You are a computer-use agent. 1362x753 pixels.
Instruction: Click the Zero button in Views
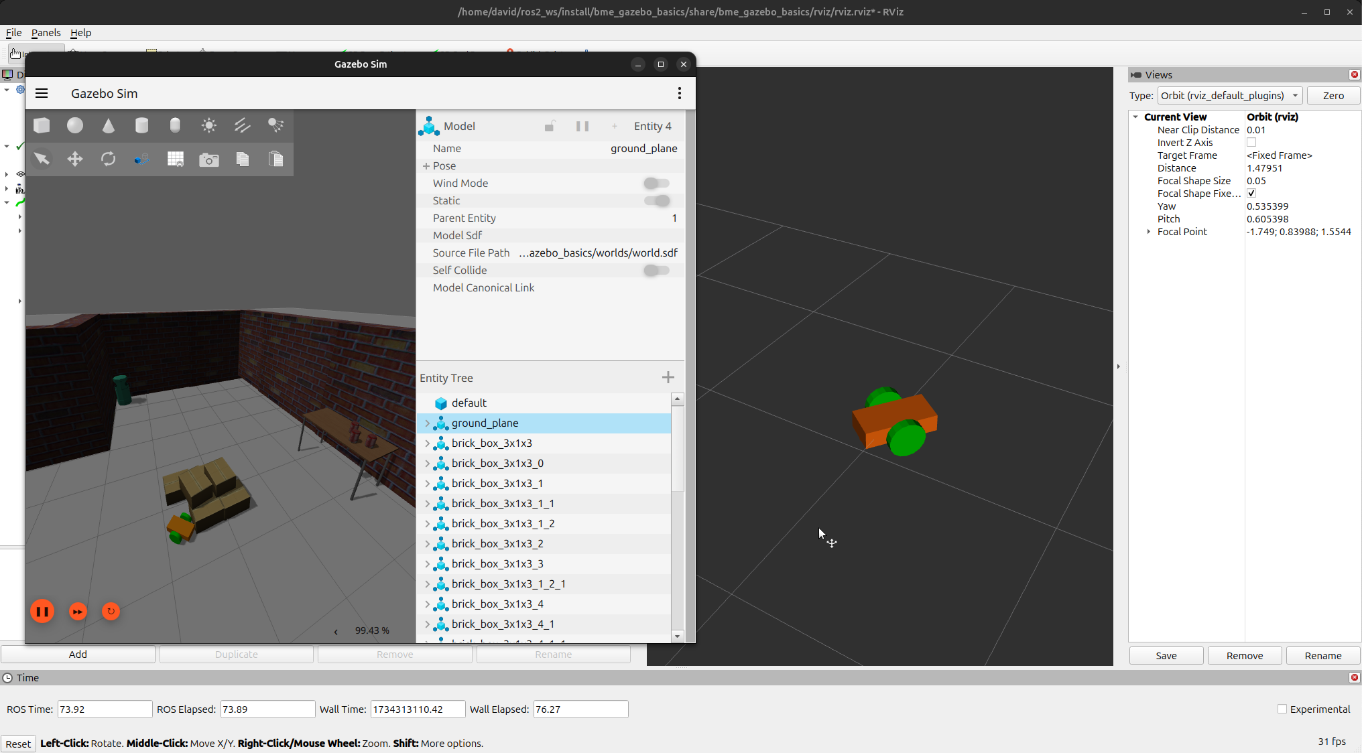click(x=1333, y=96)
